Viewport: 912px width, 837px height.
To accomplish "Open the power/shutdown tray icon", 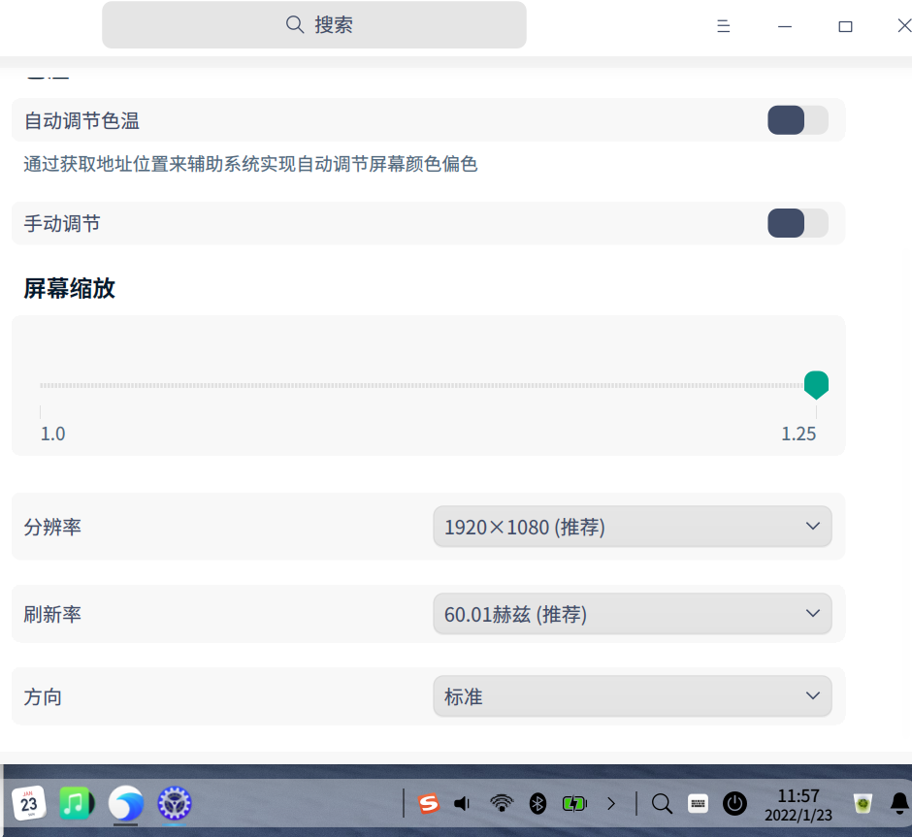I will (734, 804).
